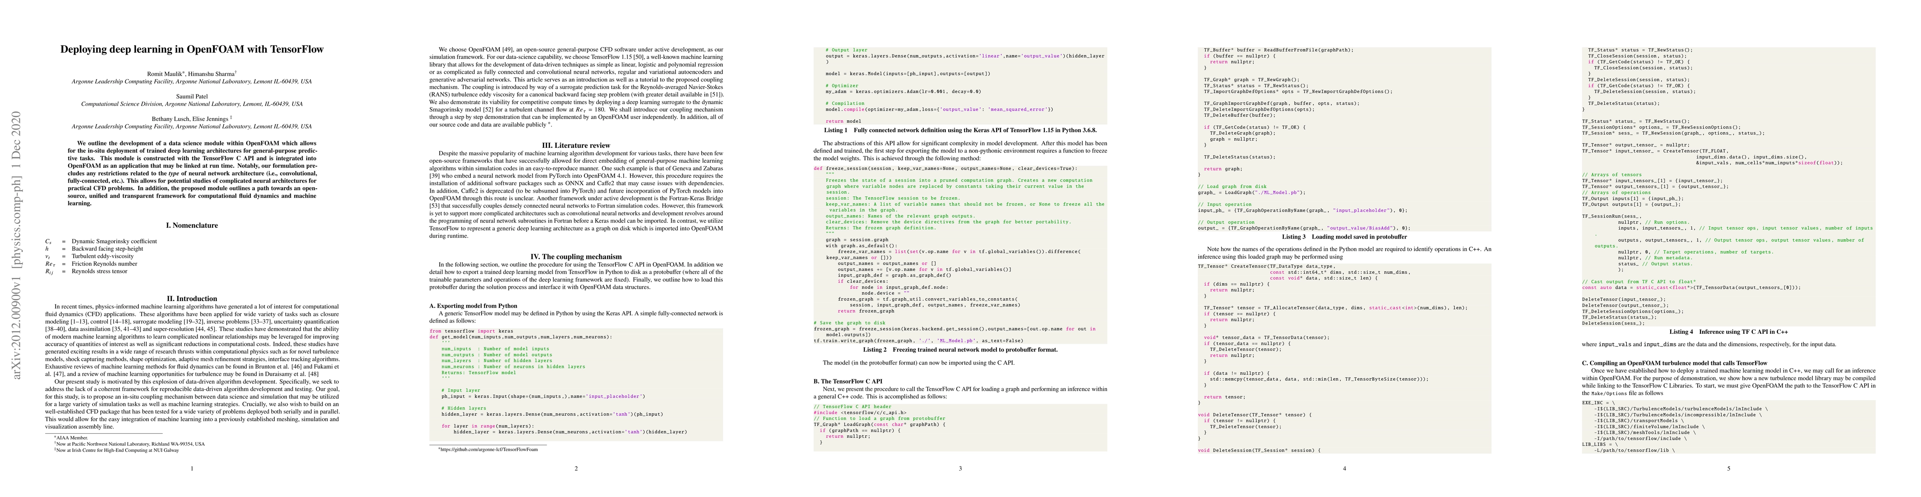Viewport: 1921px width, 497px height.
Task: Select 'IV. The coupling mechanism' heading
Action: coord(576,256)
